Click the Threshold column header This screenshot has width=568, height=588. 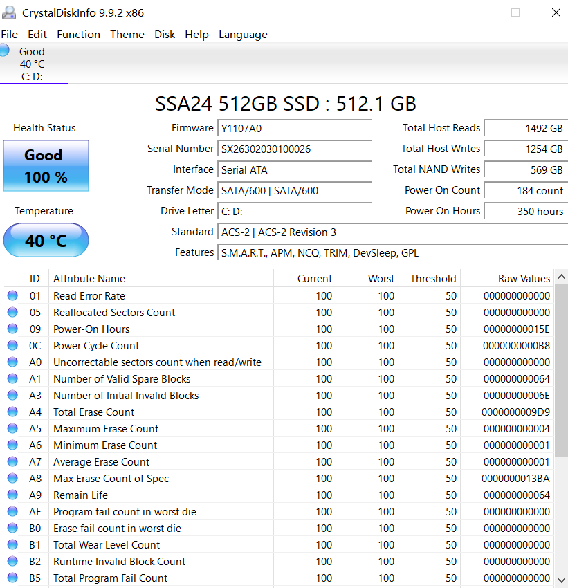pyautogui.click(x=429, y=278)
